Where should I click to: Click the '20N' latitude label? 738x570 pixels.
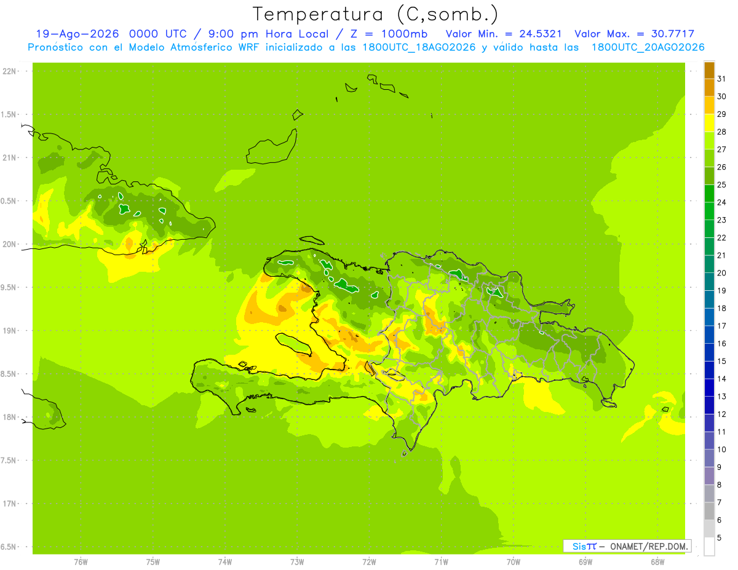click(9, 244)
